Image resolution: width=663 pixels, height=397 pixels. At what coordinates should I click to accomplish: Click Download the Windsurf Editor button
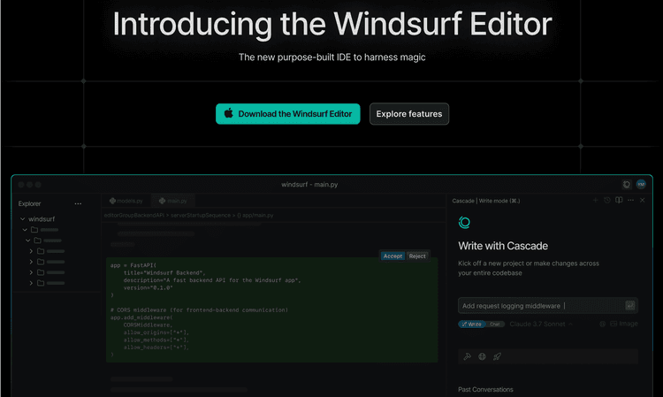click(x=287, y=114)
